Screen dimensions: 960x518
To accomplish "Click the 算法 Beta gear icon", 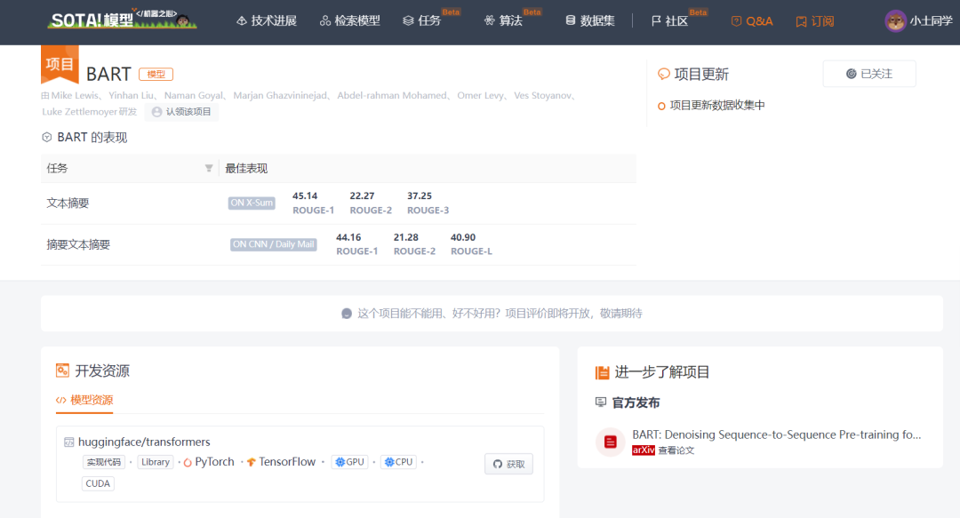I will click(489, 20).
